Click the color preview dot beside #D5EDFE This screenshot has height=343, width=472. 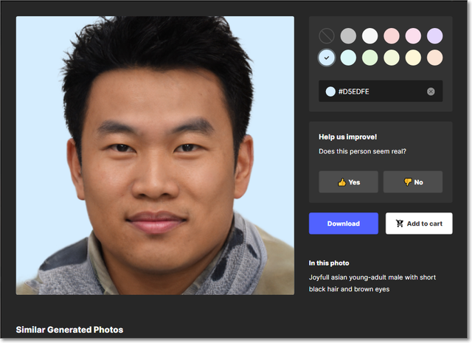(330, 91)
